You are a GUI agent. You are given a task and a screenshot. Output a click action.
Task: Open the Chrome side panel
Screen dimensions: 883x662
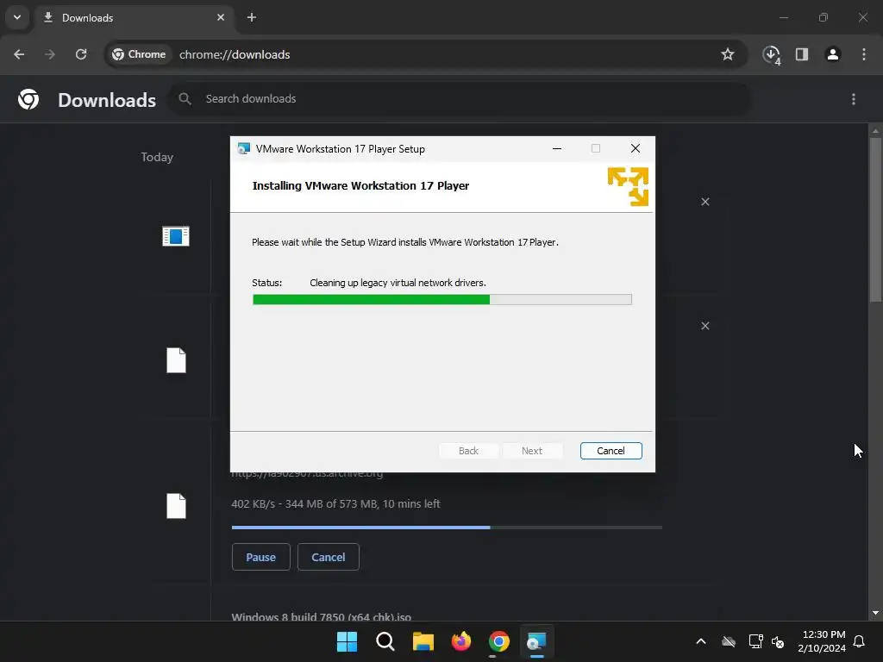[x=802, y=54]
